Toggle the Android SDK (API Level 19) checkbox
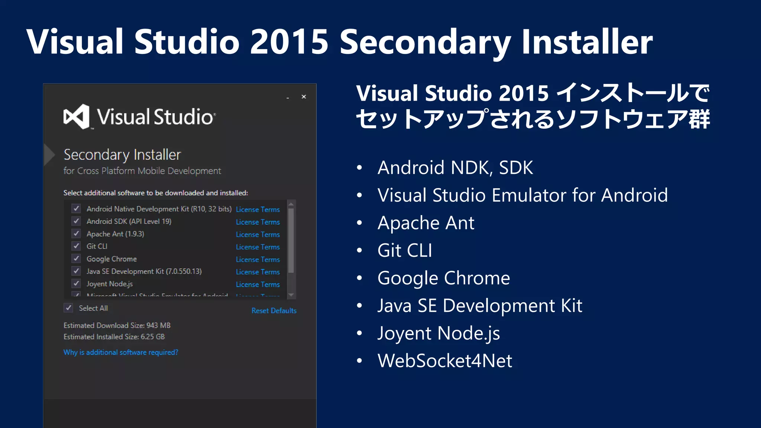Viewport: 761px width, 428px height. (x=76, y=221)
